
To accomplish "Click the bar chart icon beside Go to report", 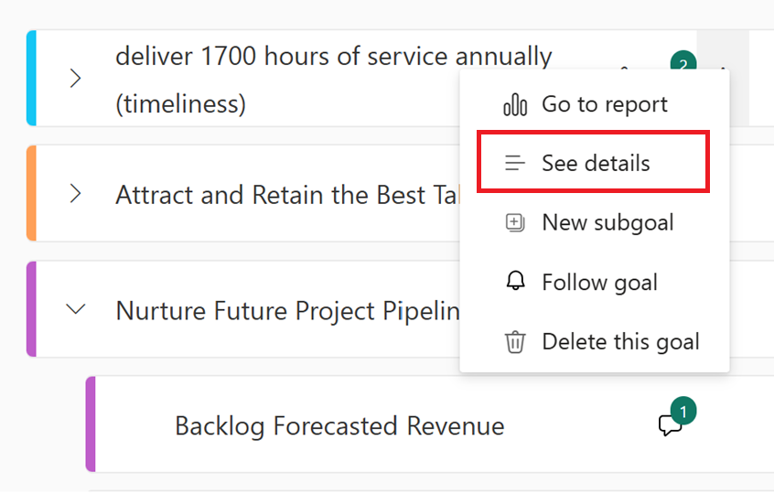I will [x=515, y=104].
